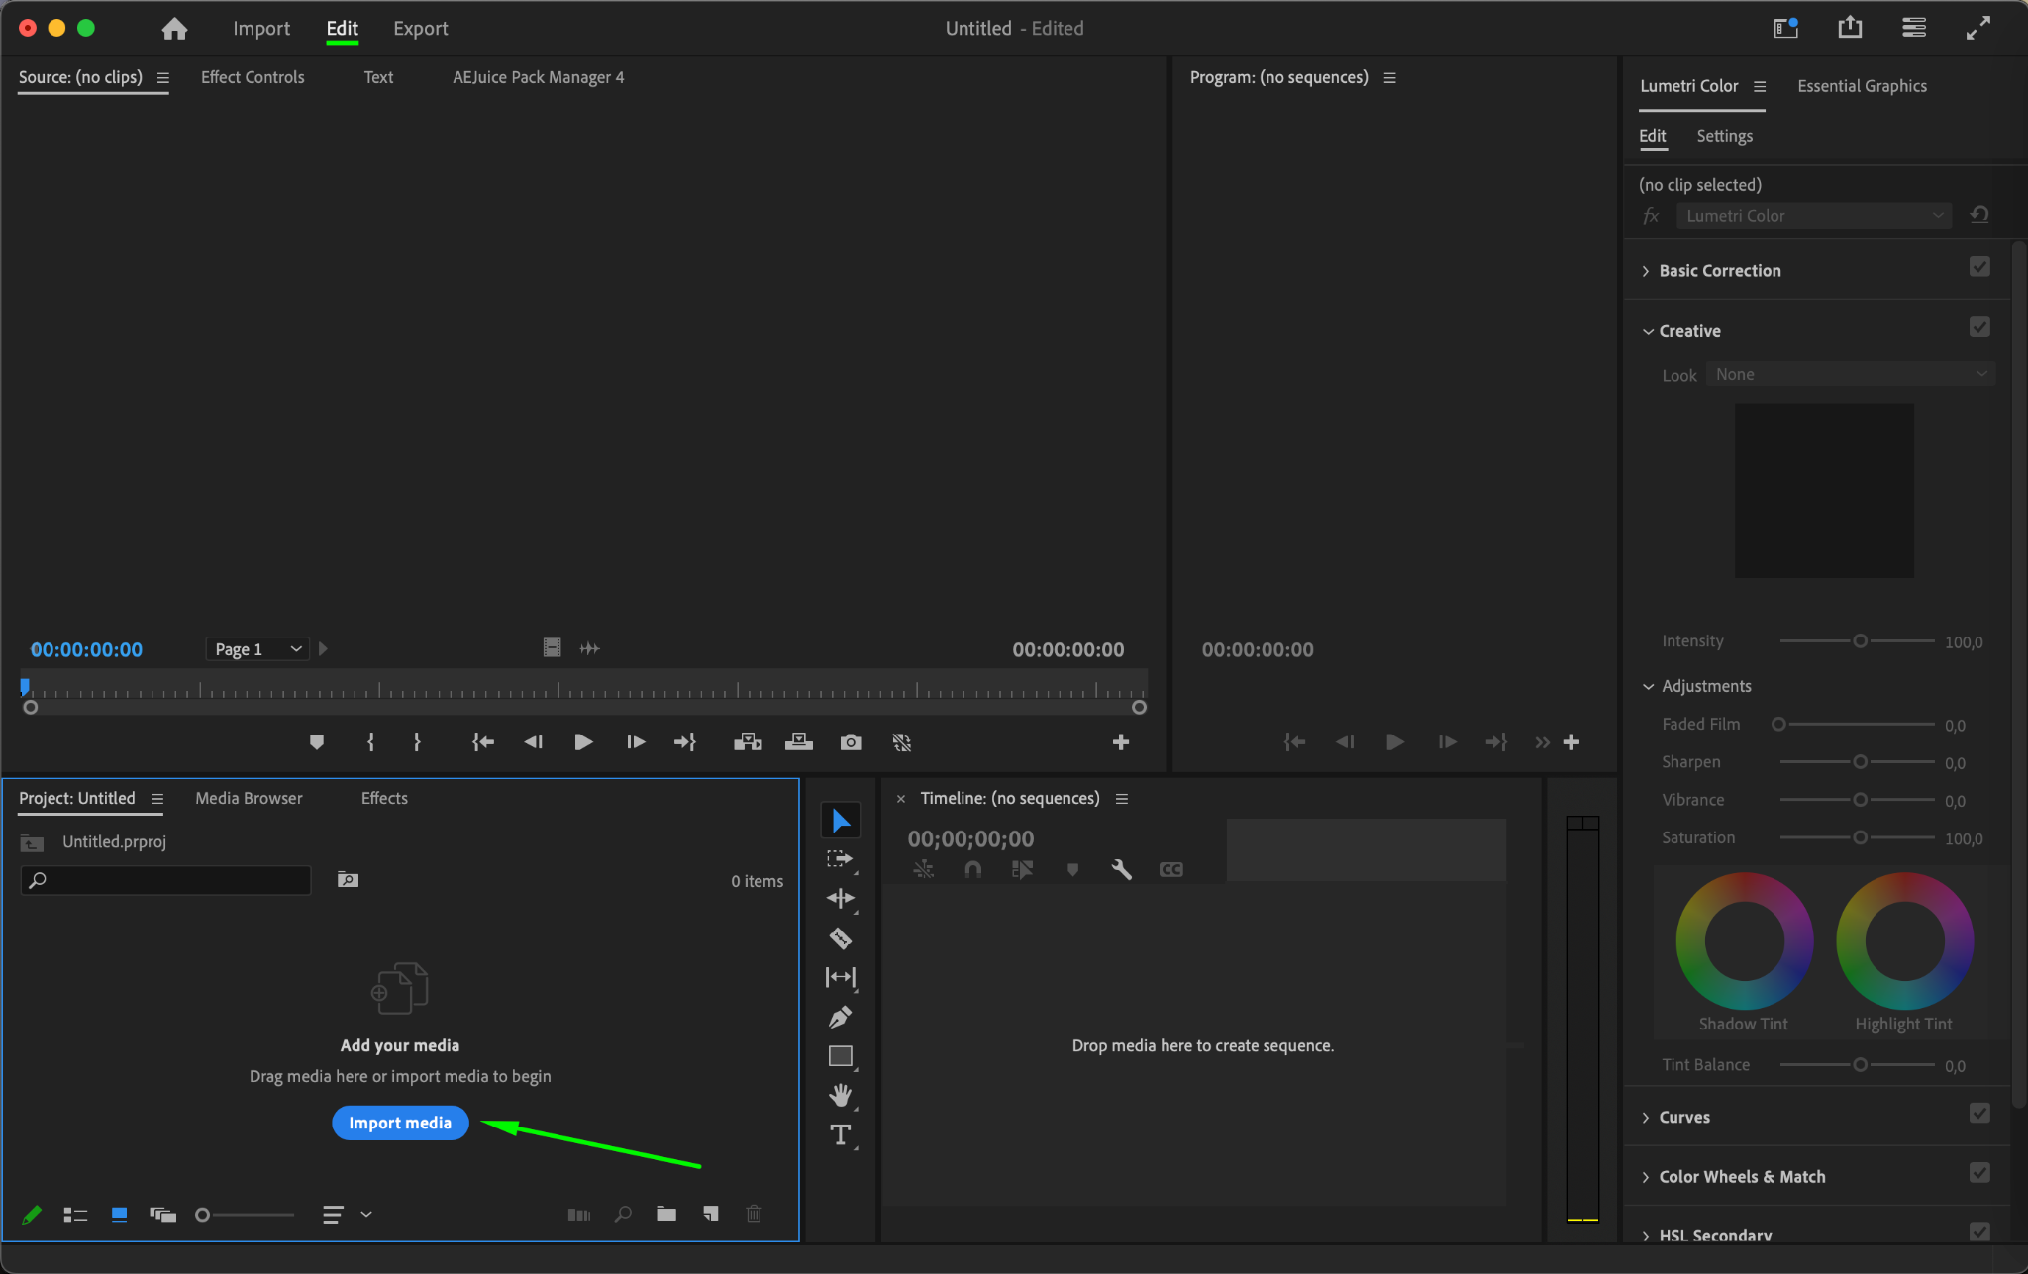Adjust the Saturation slider handle
Screen dimensions: 2028x1274
point(1860,837)
